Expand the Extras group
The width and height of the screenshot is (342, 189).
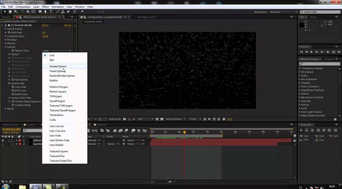[x=6, y=108]
